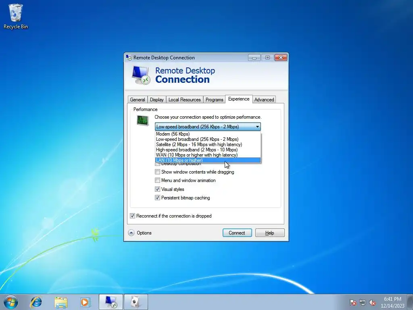The width and height of the screenshot is (413, 310).
Task: Click the Show Desktop strip at taskbar end
Action: point(411,302)
